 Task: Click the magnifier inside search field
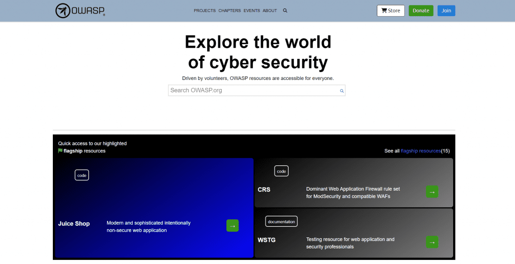point(341,91)
